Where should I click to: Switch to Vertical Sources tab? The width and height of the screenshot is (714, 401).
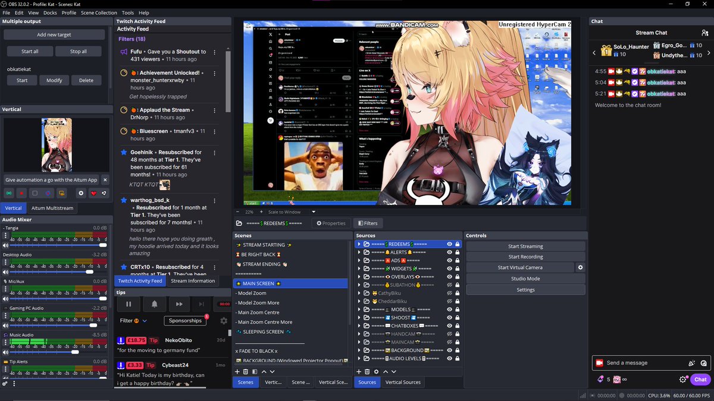[x=403, y=382]
